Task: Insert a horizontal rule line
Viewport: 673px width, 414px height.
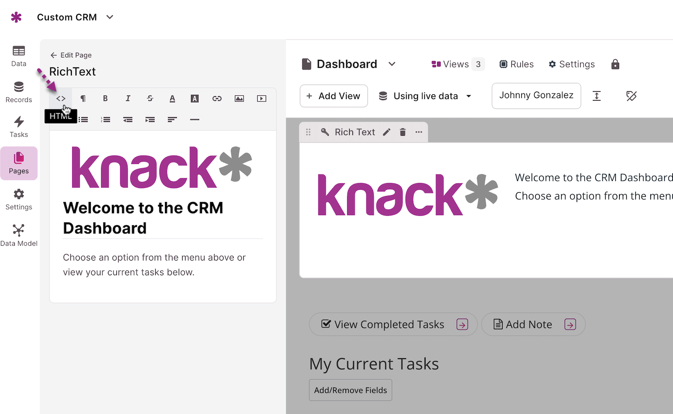Action: pos(194,120)
